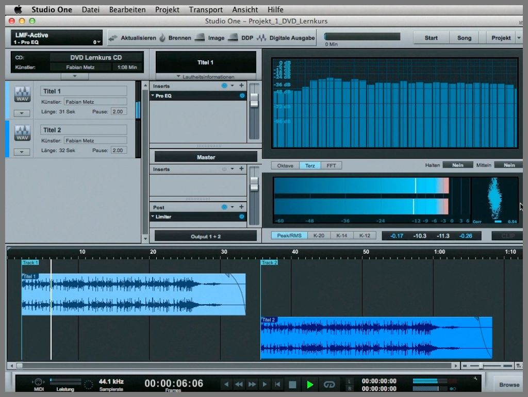Add insert to Master Inserts with plus
This screenshot has width=528, height=397.
click(x=241, y=169)
